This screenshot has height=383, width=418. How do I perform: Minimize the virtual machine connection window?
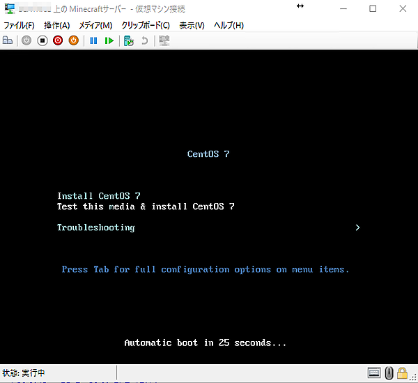point(343,9)
